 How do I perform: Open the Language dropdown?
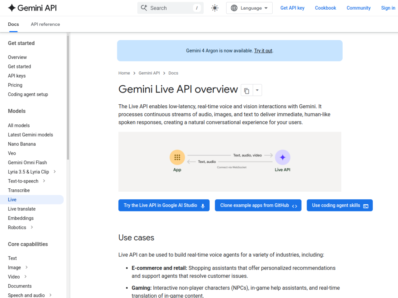[249, 8]
